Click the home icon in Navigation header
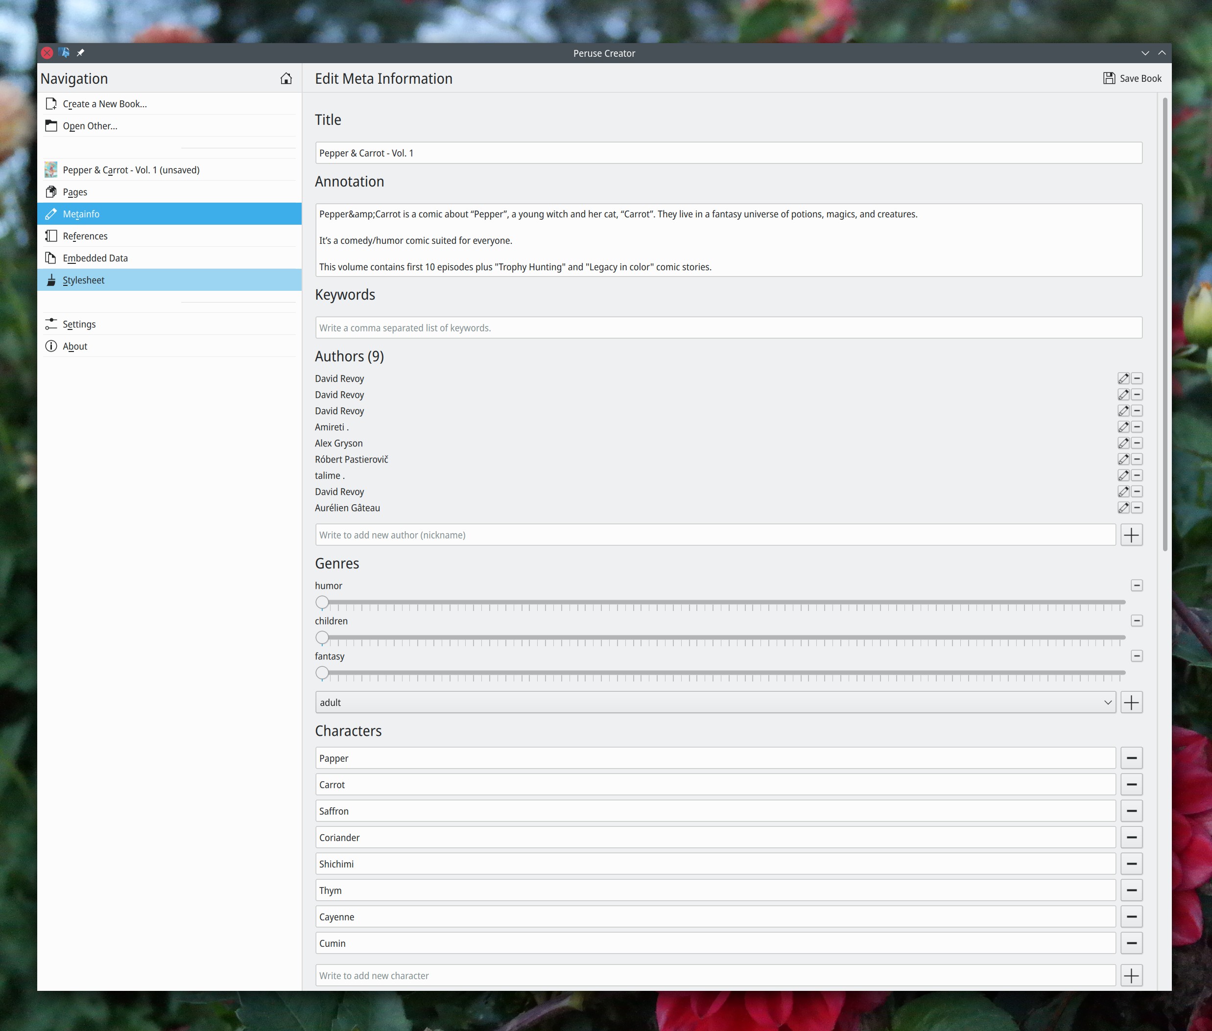This screenshot has height=1031, width=1212. 286,78
